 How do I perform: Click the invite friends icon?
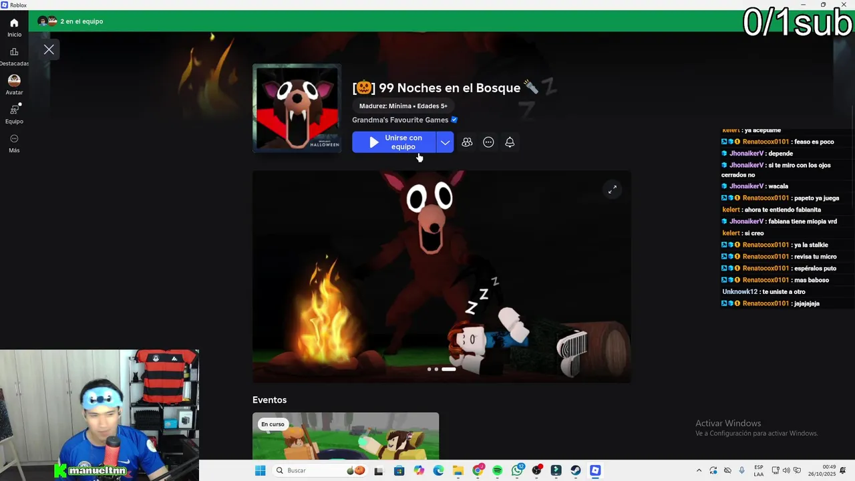[467, 142]
